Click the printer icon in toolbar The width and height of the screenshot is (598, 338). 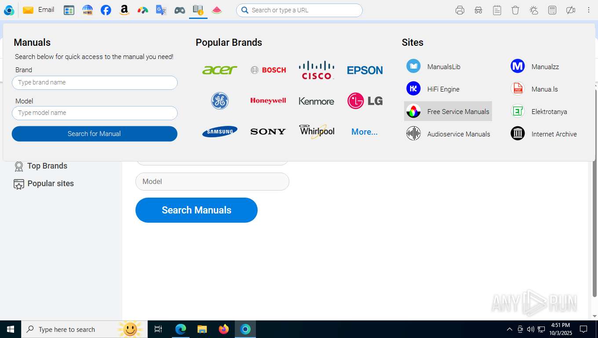pos(460,10)
